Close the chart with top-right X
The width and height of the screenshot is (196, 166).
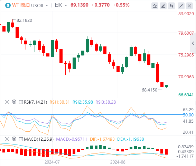189,6
